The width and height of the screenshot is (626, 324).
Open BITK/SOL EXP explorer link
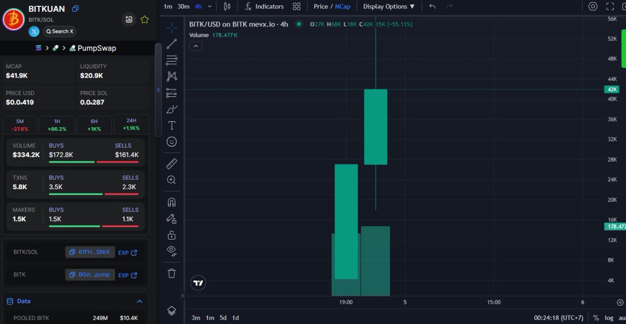click(x=128, y=253)
